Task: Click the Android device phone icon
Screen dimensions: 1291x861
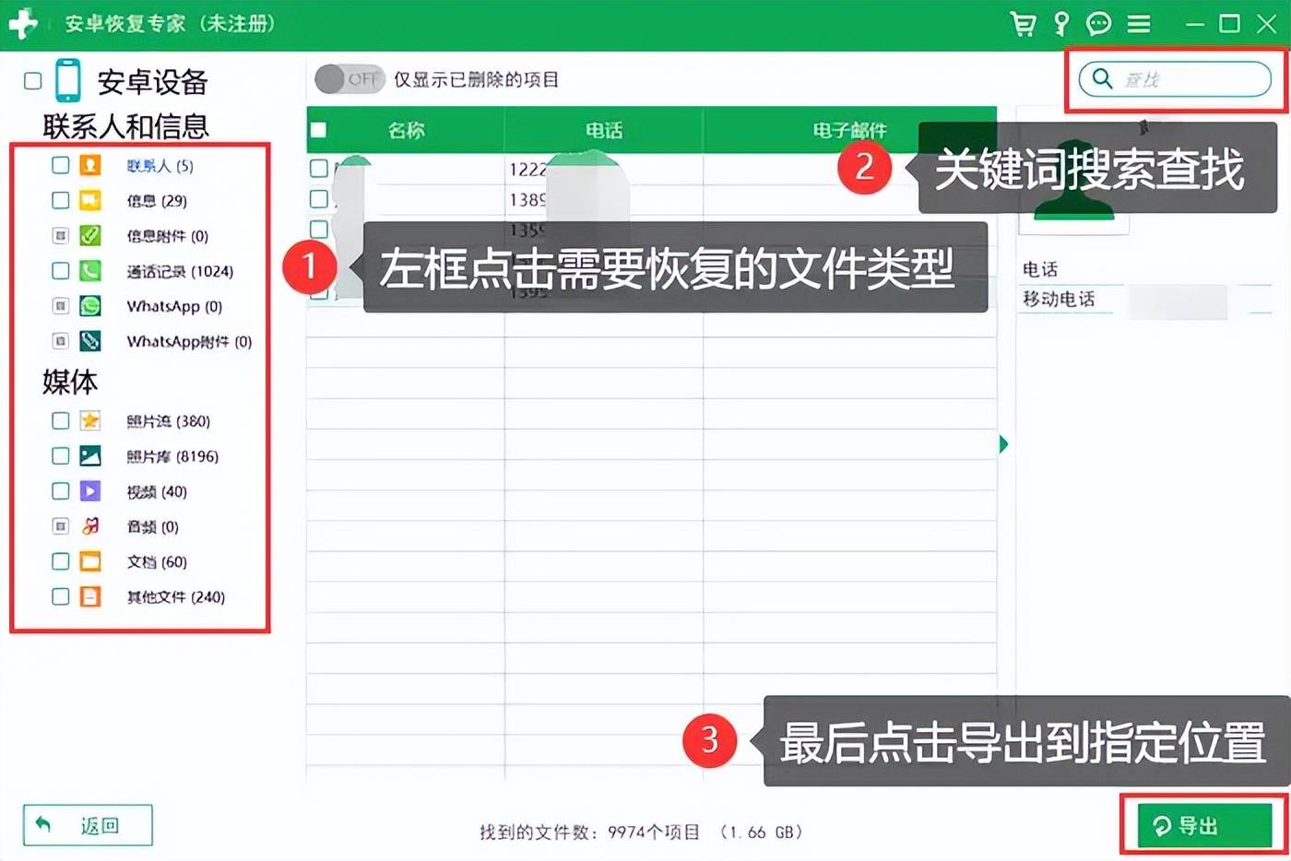Action: coord(68,80)
